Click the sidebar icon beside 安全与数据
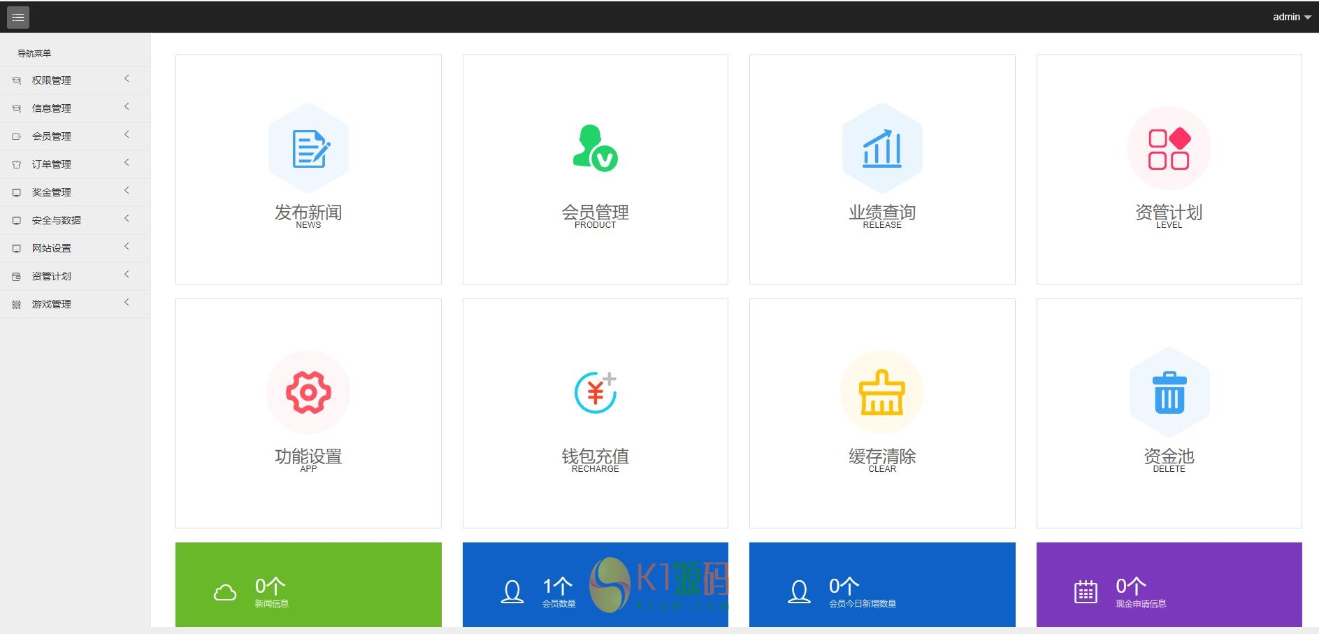 point(17,220)
